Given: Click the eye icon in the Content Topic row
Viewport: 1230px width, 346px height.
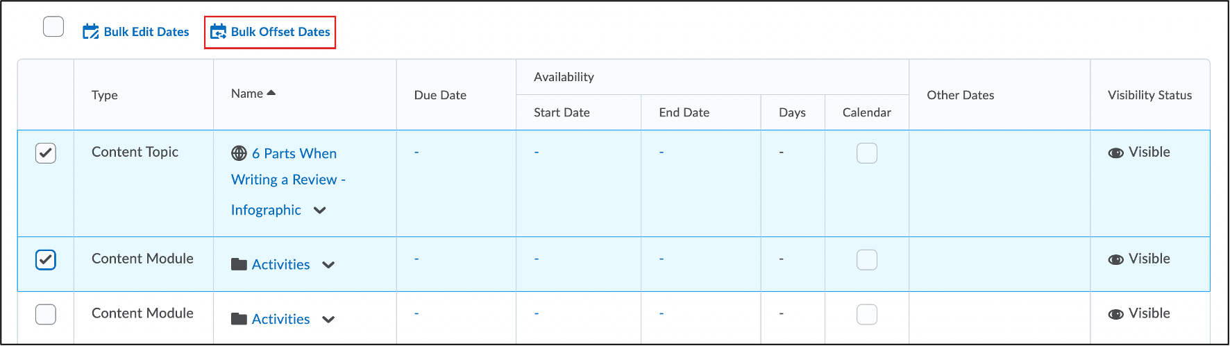Looking at the screenshot, I should [x=1115, y=153].
